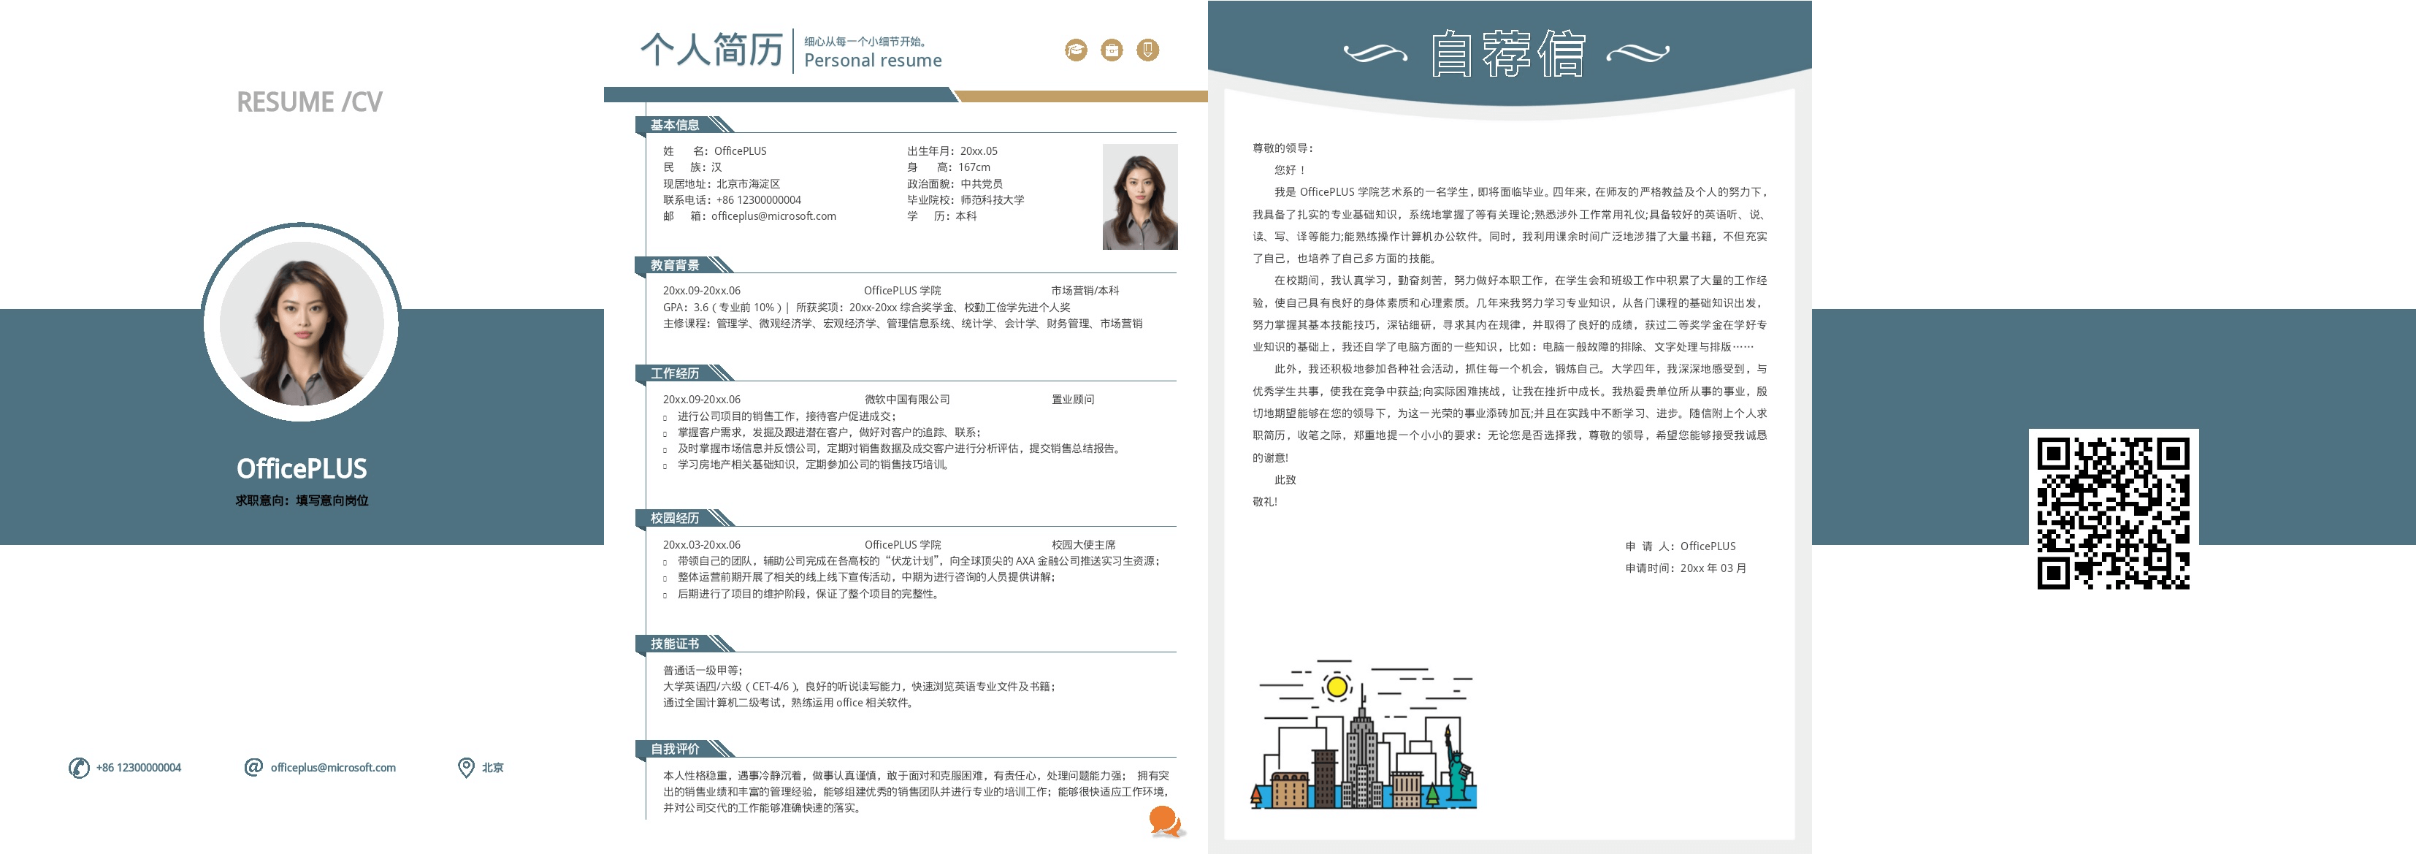Click the 姓名：OfficePLUS field
The image size is (2416, 854).
point(715,151)
